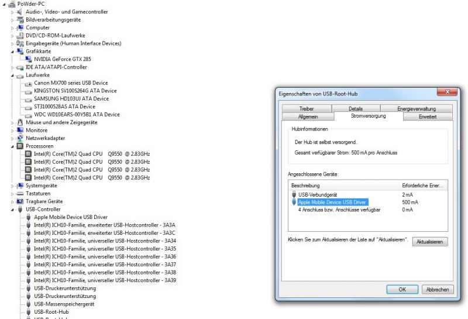Open the Energieverwaltung tab

(416, 108)
